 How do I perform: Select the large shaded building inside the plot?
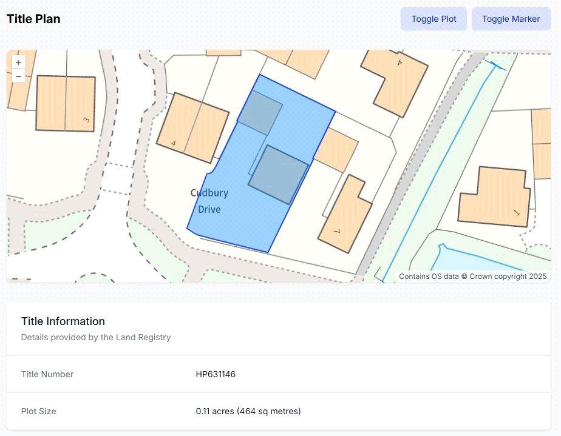278,175
